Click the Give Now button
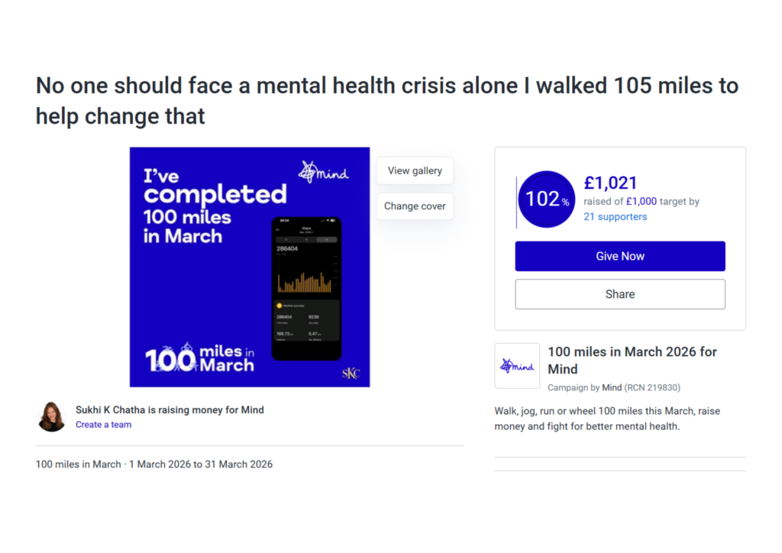782x553 pixels. click(x=620, y=257)
